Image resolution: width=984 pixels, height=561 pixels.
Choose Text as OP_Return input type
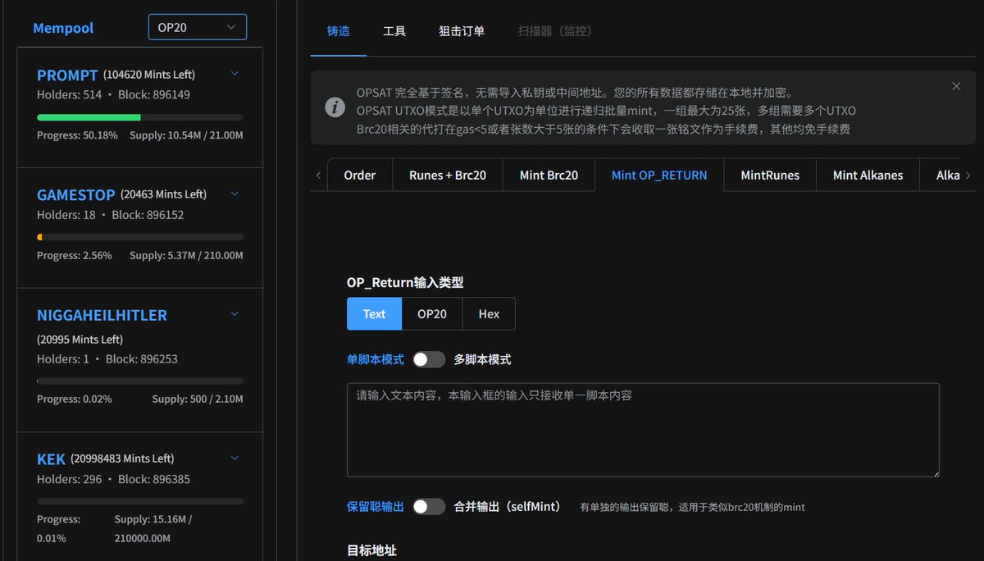click(374, 314)
